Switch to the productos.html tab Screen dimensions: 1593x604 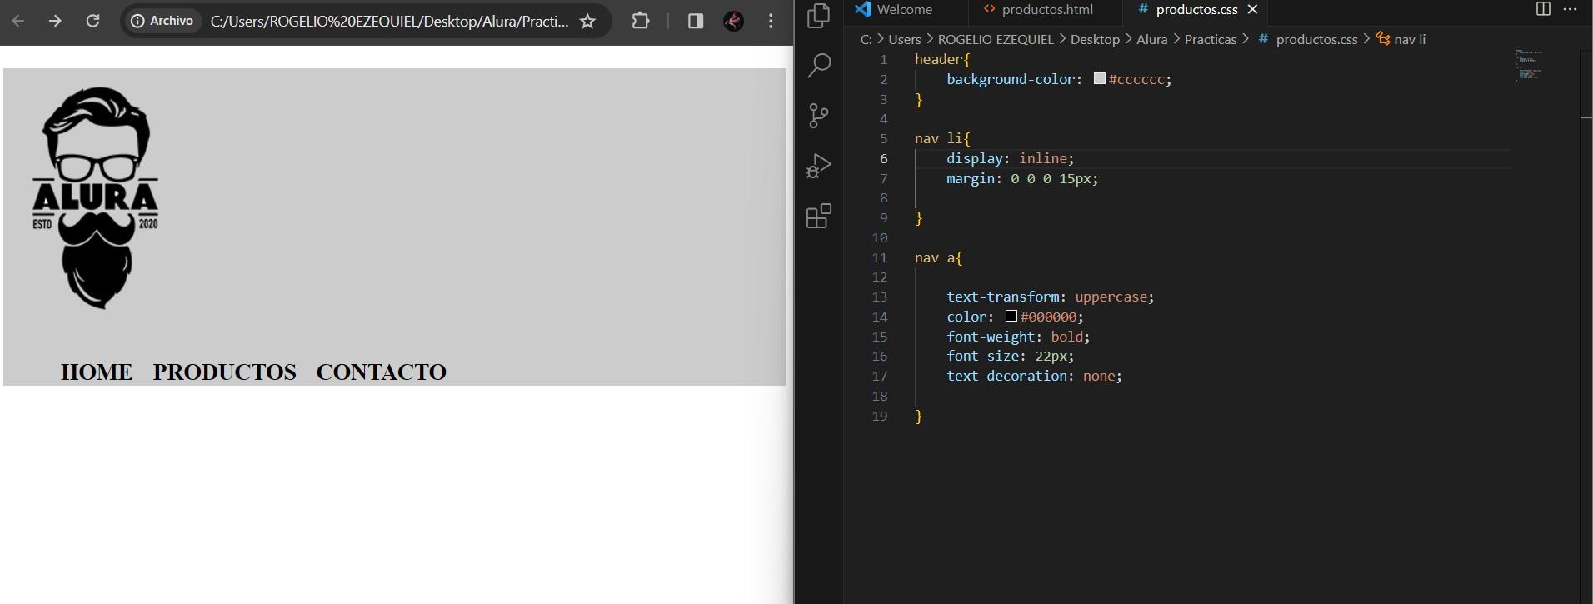[1047, 10]
